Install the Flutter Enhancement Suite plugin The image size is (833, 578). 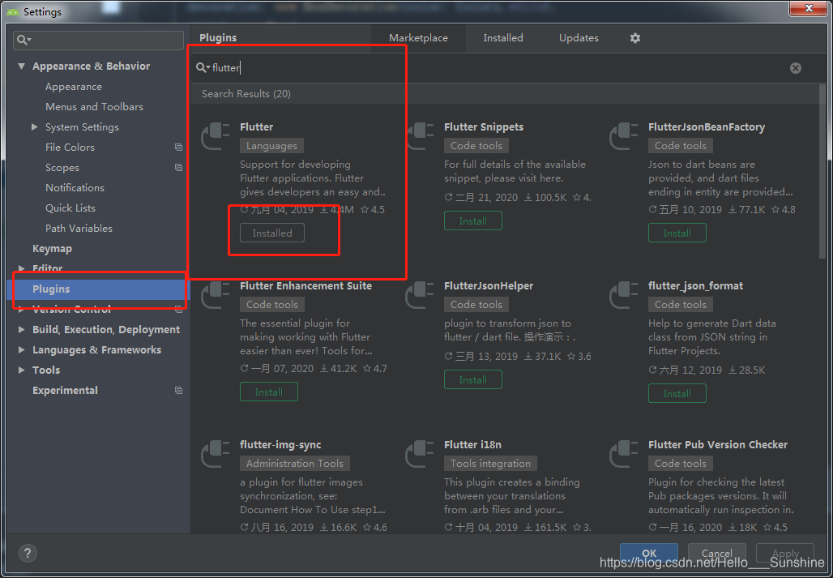pos(269,392)
